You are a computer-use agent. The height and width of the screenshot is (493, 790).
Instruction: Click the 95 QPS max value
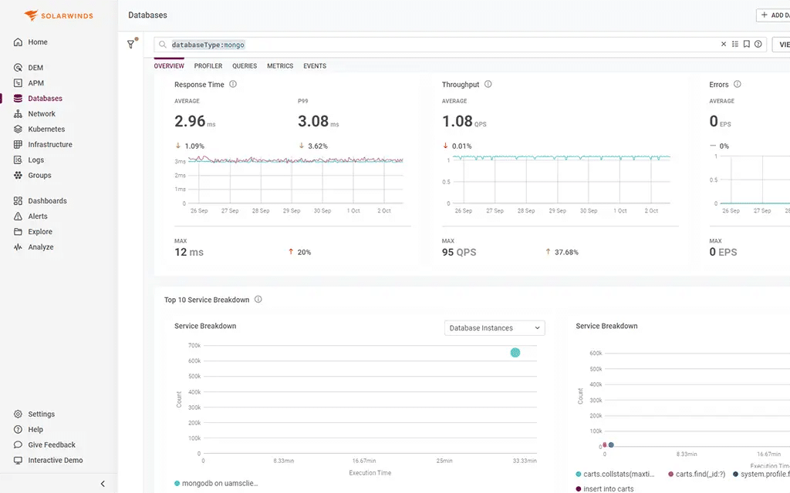point(459,252)
